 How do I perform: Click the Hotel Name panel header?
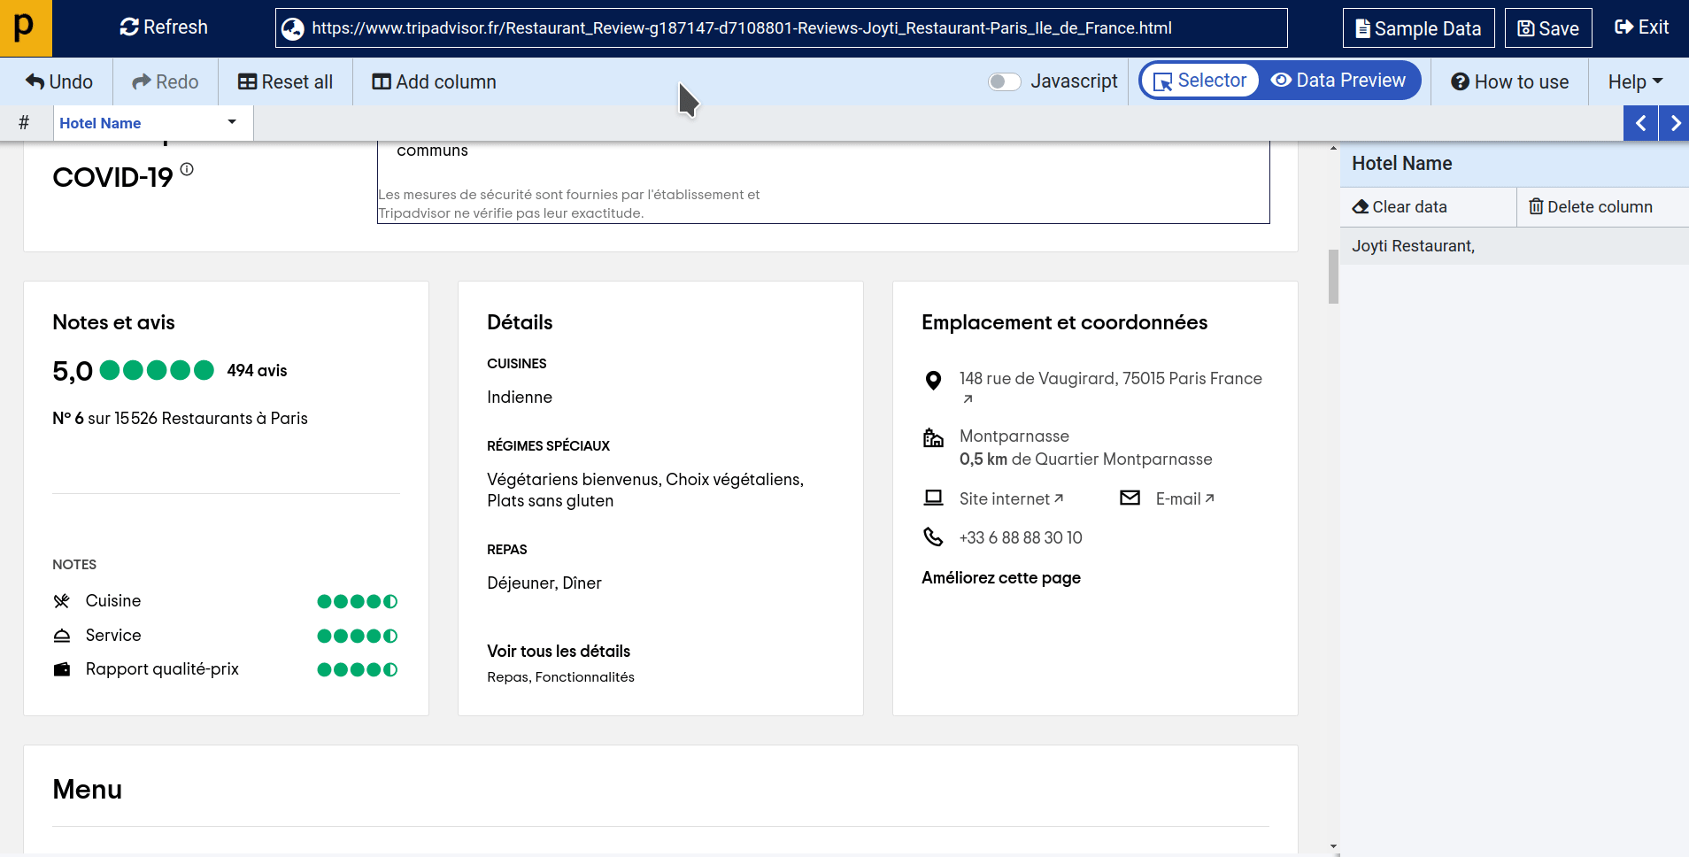pyautogui.click(x=1514, y=164)
